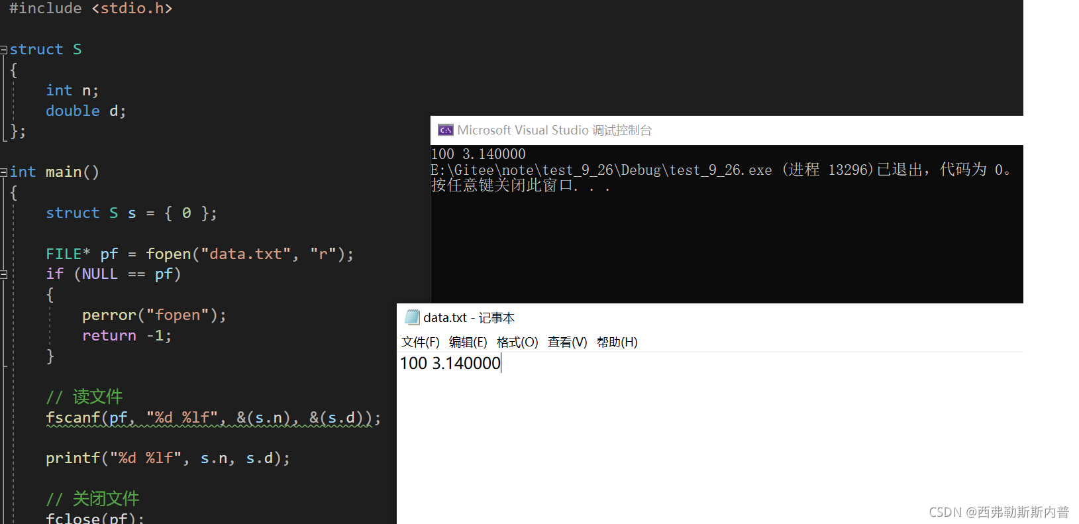Click the 'data.txt - 记事本' window title

[469, 317]
